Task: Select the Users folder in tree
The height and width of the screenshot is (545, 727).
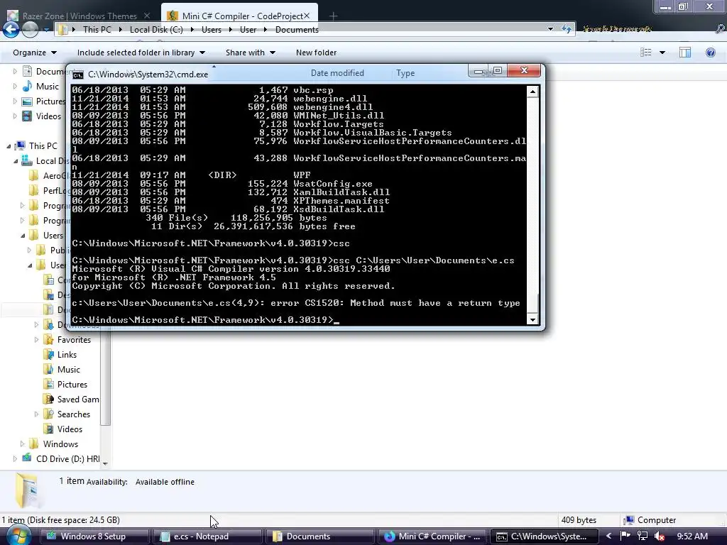Action: point(53,236)
